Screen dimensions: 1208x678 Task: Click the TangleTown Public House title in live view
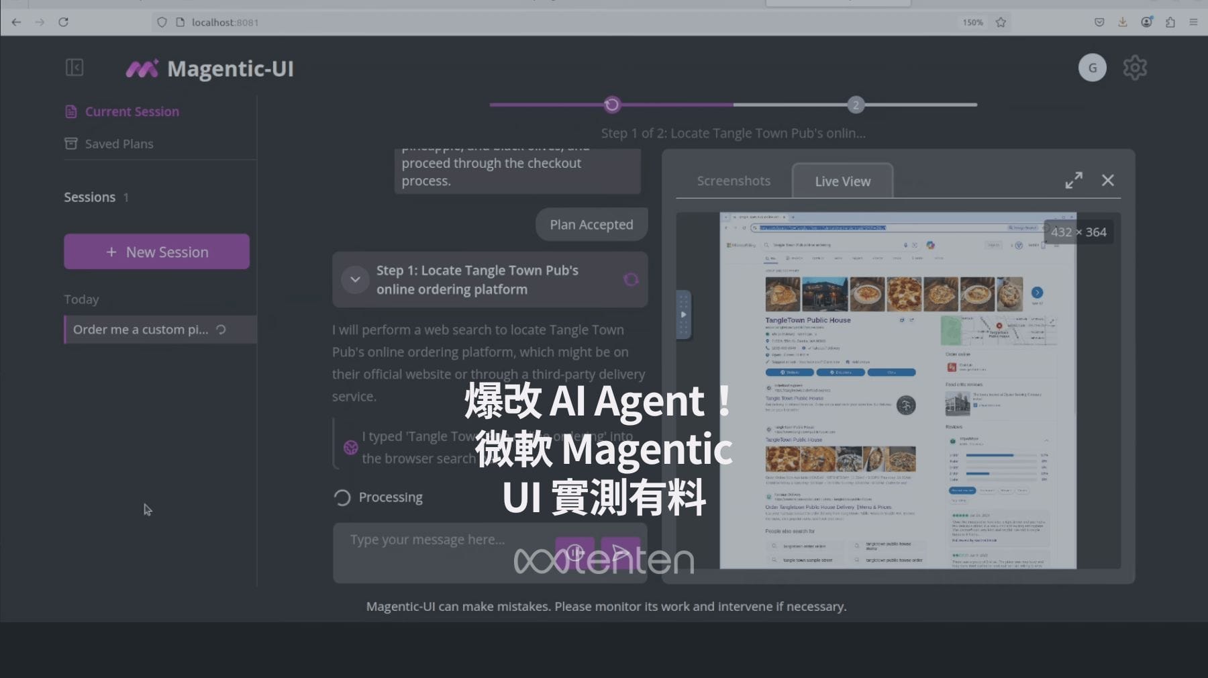808,320
